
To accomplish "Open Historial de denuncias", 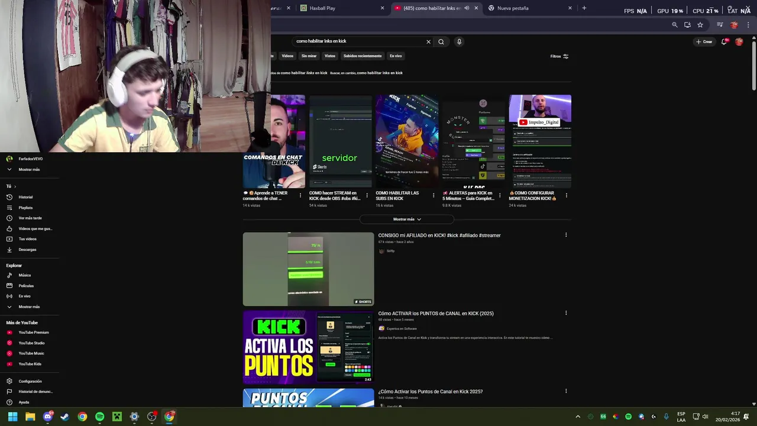I will [x=35, y=392].
